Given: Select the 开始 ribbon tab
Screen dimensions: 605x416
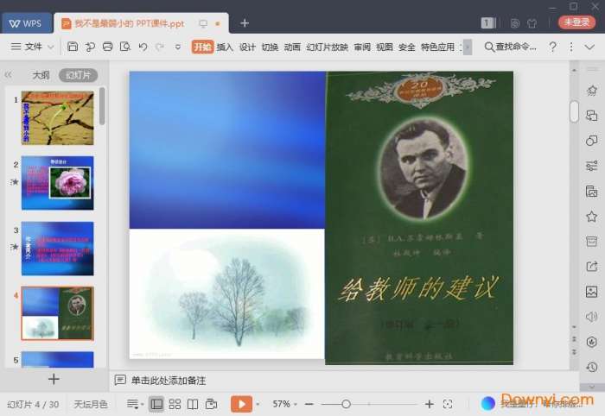Looking at the screenshot, I should coord(202,47).
